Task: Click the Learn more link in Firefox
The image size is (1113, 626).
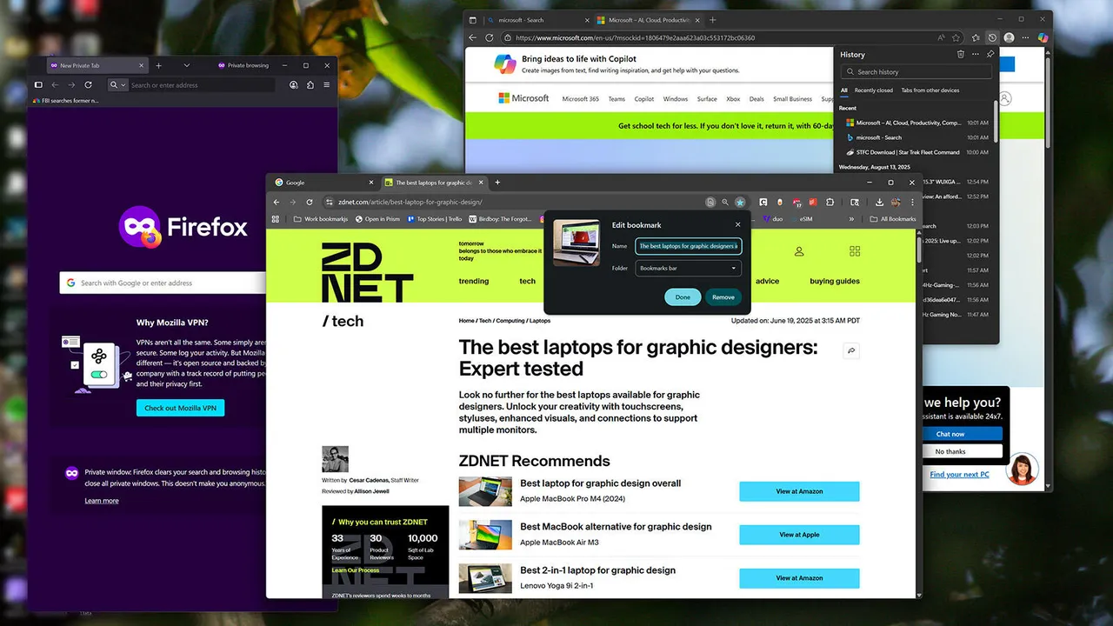Action: pyautogui.click(x=102, y=501)
